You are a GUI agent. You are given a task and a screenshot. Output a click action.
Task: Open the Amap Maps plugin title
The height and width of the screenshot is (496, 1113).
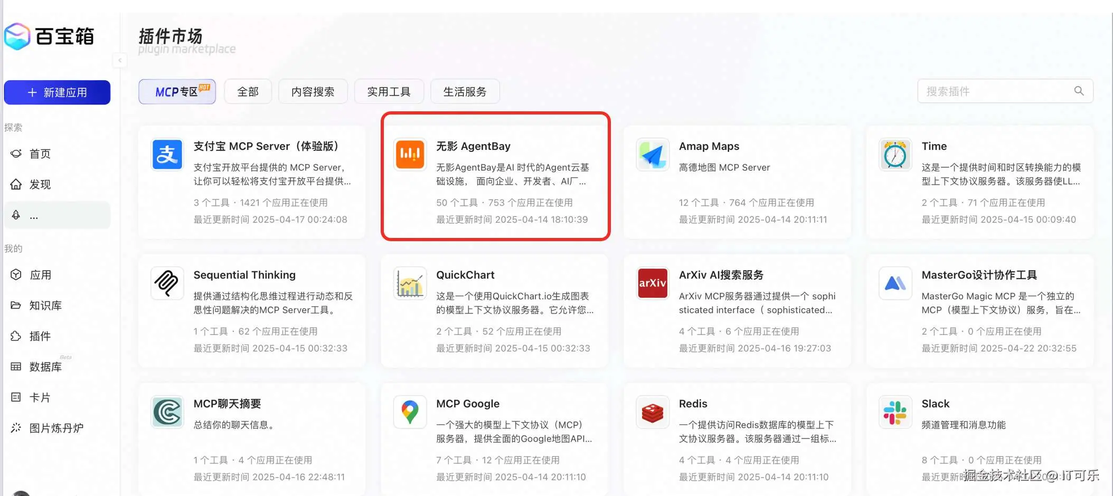tap(709, 146)
